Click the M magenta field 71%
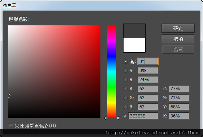 coord(179,97)
